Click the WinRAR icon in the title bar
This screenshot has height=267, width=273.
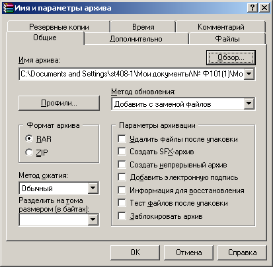click(8, 8)
